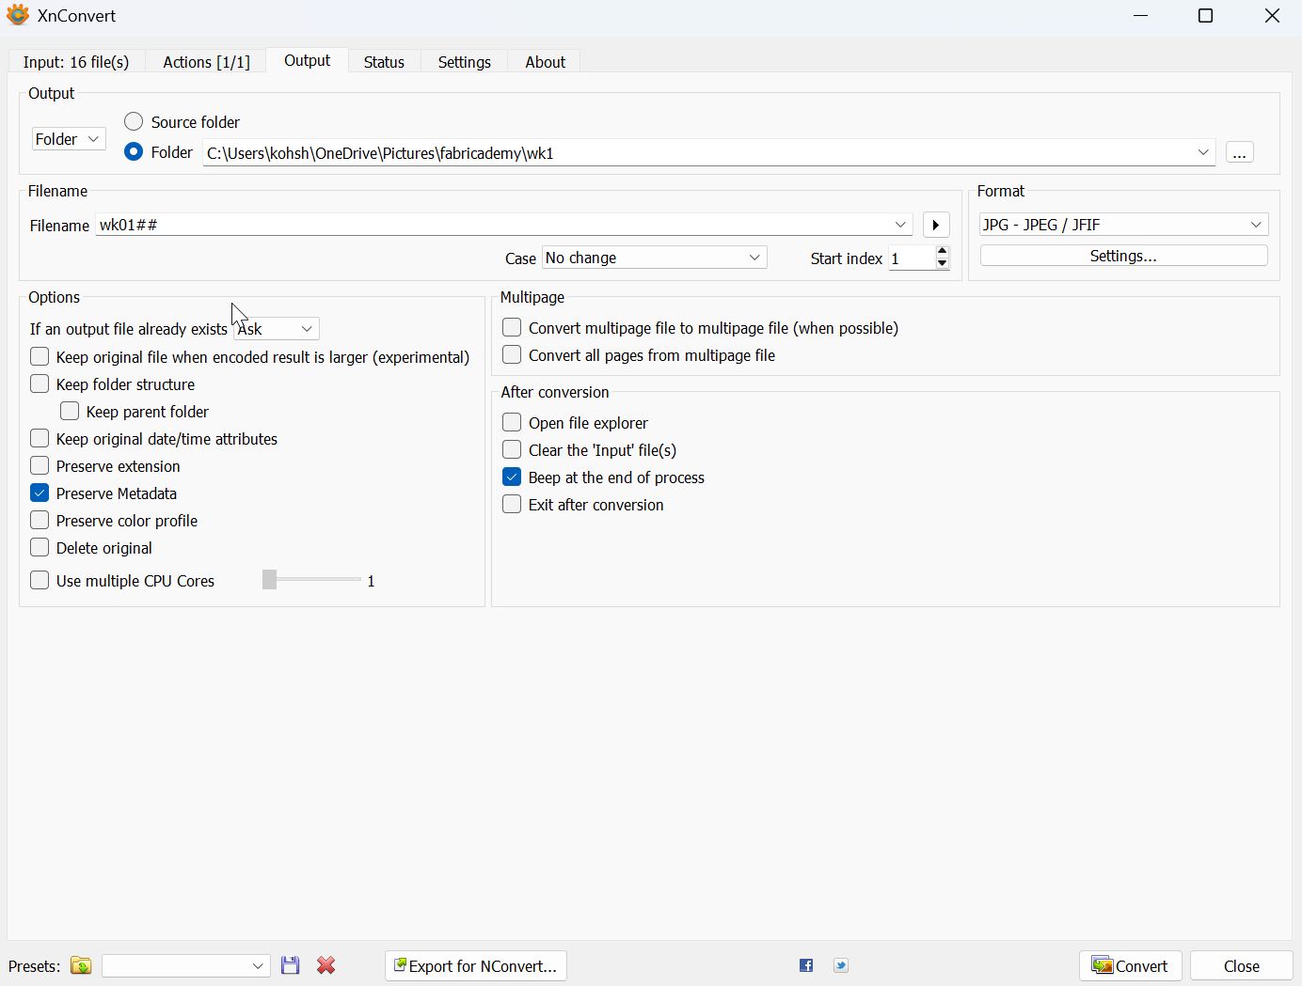Open Twitter share icon

(841, 965)
